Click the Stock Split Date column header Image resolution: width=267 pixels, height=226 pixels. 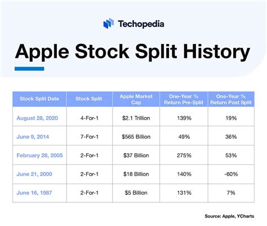point(39,99)
